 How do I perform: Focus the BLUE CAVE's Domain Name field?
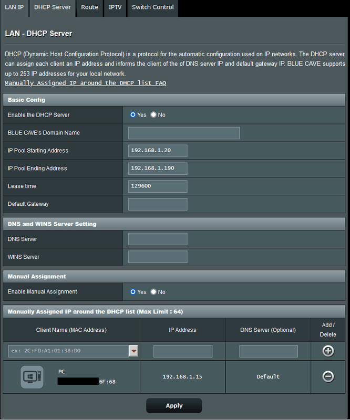click(x=184, y=133)
